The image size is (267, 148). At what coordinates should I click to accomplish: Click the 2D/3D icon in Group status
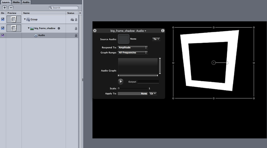pyautogui.click(x=72, y=20)
